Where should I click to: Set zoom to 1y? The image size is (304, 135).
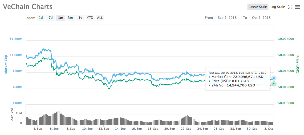coord(80,18)
